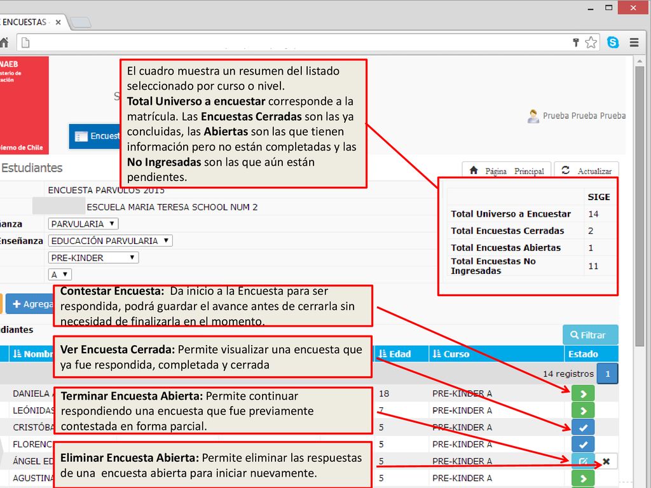Viewport: 651px width, 488px height.
Task: Close the ENCUESTAS browser tab
Action: (x=58, y=22)
